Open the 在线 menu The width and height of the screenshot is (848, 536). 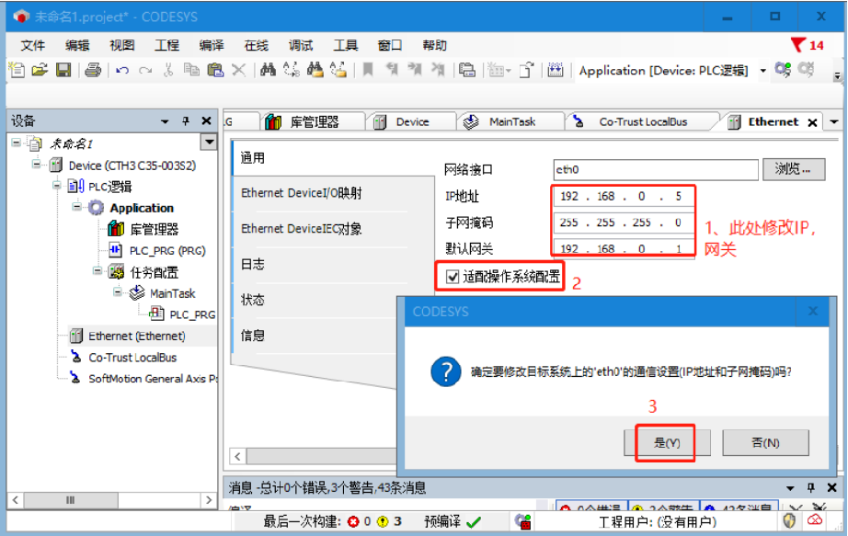tap(256, 45)
